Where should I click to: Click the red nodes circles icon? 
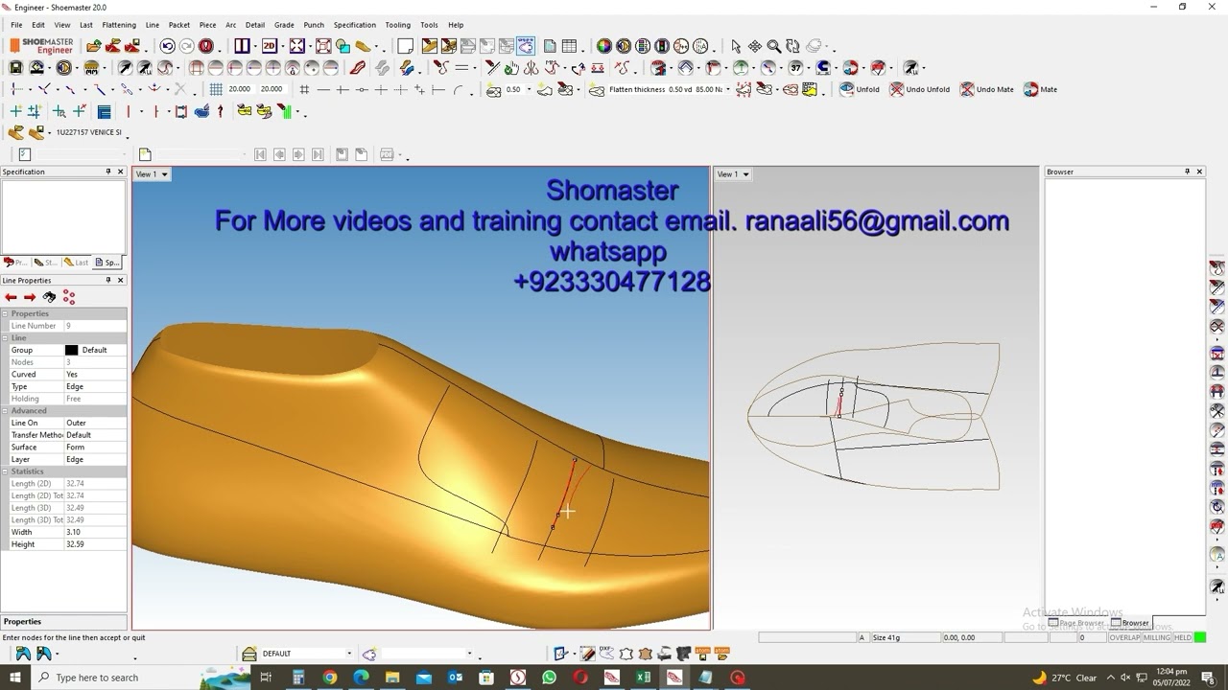pos(69,297)
